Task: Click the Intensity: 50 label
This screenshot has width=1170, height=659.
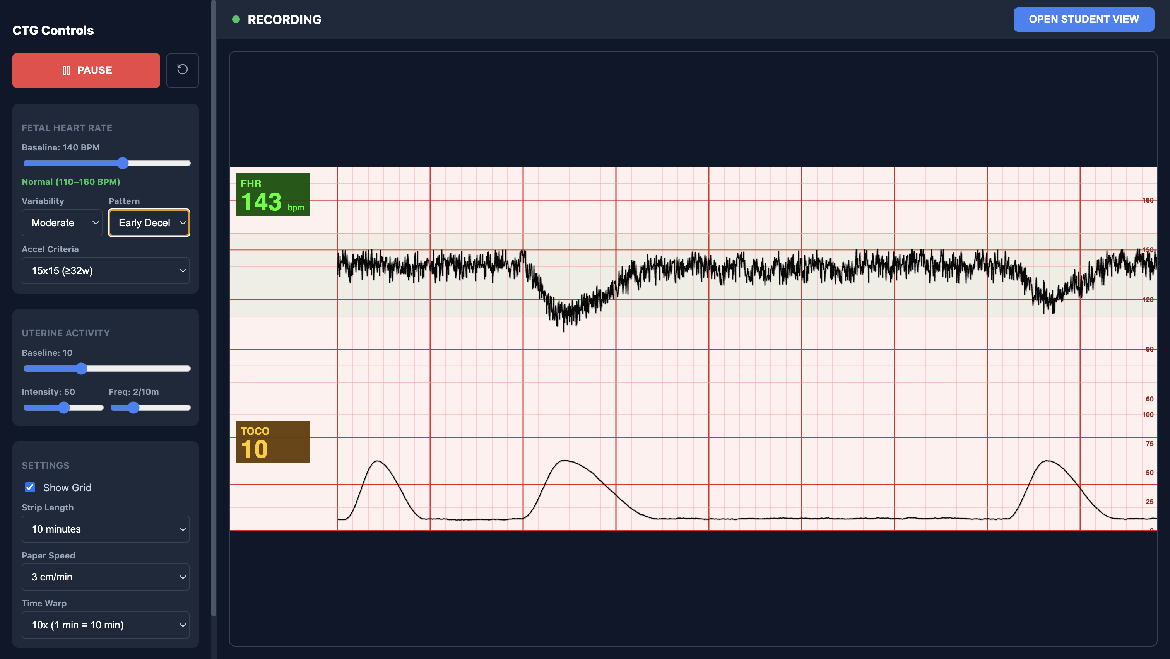Action: (48, 392)
